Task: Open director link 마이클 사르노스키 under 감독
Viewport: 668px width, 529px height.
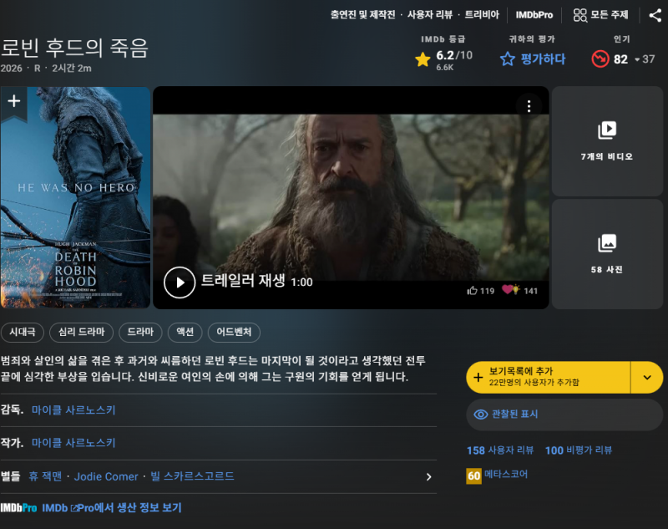Action: tap(73, 410)
